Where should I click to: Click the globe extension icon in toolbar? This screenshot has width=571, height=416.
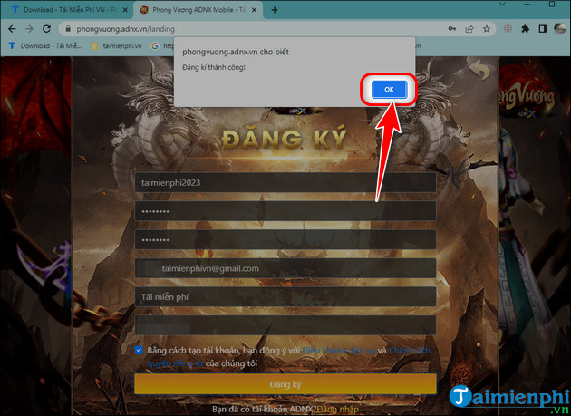coord(508,29)
